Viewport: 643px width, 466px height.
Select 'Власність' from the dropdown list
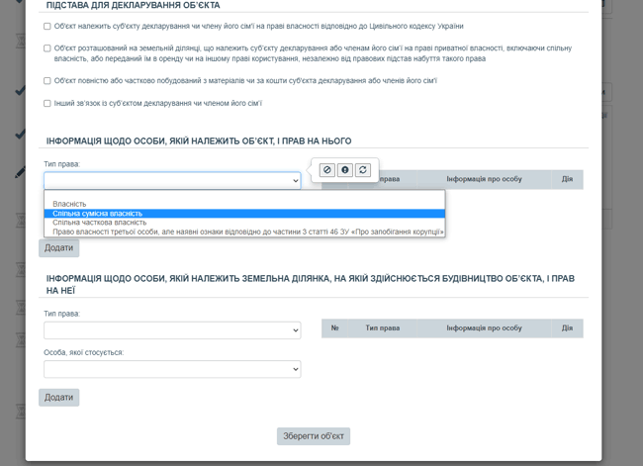[69, 204]
